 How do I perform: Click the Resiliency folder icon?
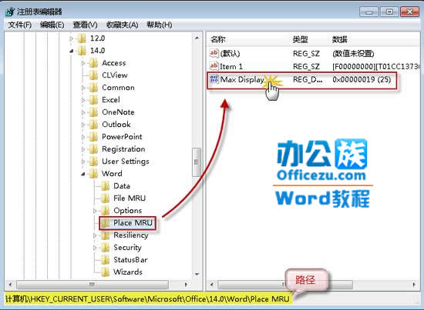pos(105,235)
